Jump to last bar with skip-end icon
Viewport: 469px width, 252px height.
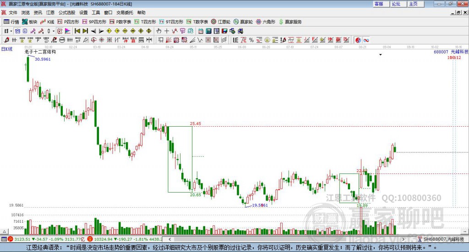click(x=85, y=31)
